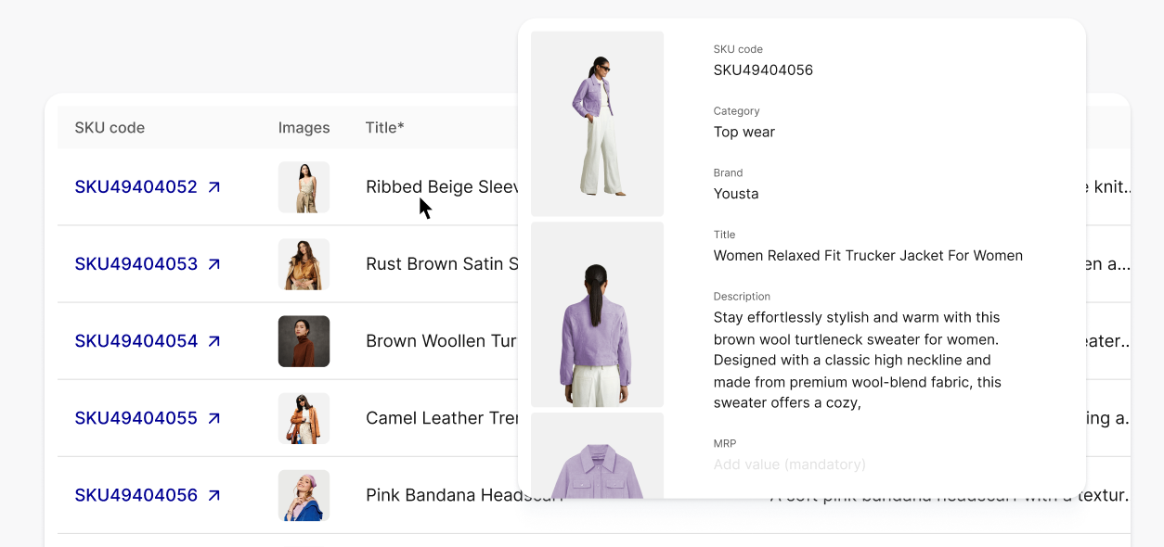Click Ribbed Beige title cell
1164x547 pixels.
click(442, 187)
